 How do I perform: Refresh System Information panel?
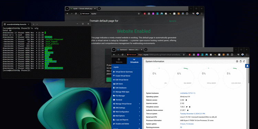click(244, 61)
